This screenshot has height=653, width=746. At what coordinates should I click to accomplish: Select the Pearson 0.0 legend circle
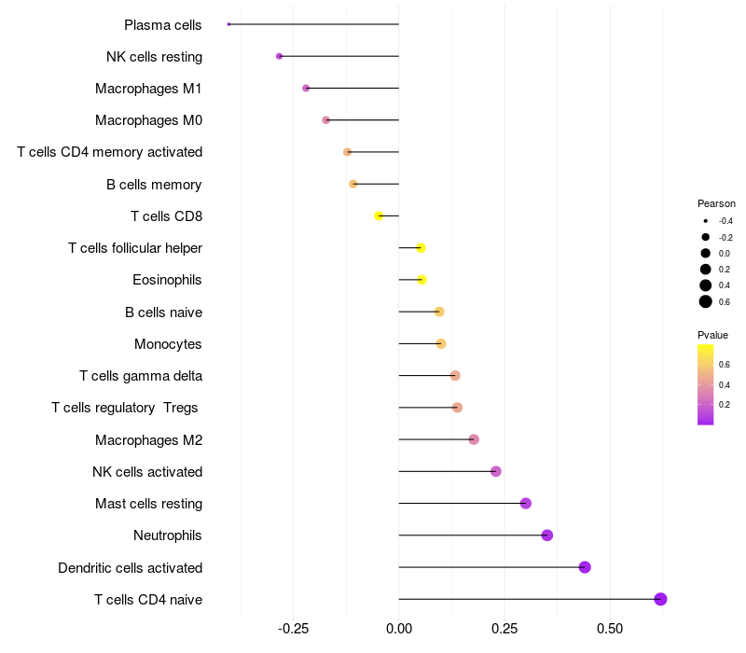point(706,253)
